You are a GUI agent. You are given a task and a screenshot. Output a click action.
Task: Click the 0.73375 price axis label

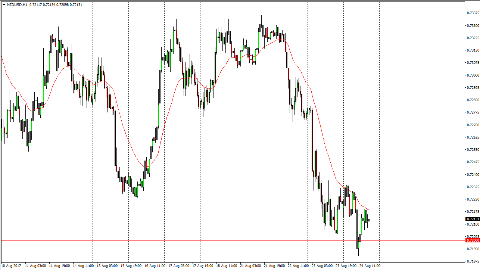pyautogui.click(x=472, y=13)
